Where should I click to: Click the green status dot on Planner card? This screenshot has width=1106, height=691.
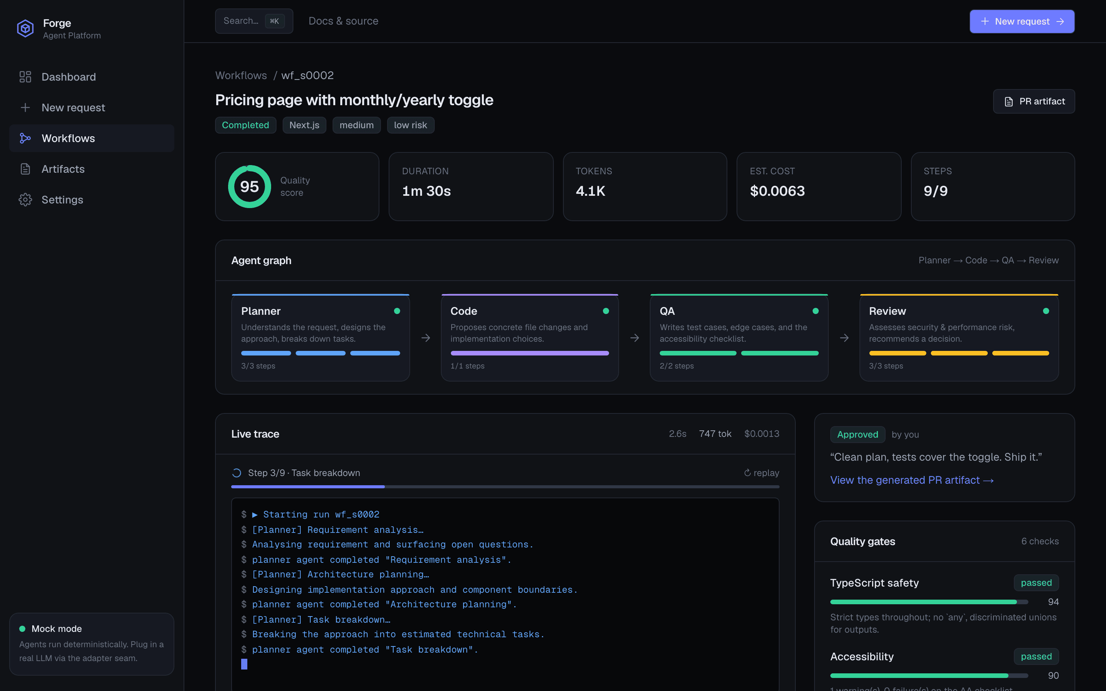397,311
